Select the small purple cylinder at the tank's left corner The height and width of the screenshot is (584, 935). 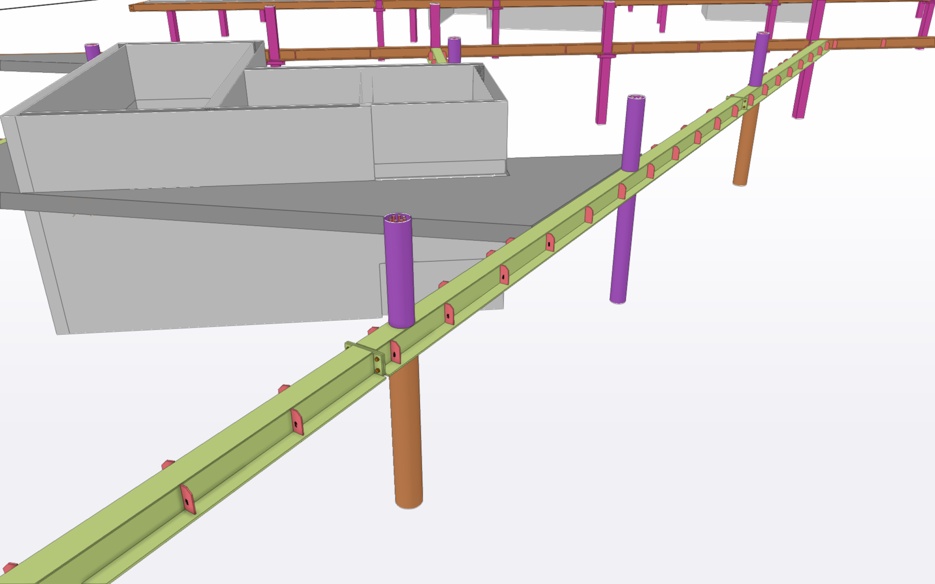coord(92,52)
